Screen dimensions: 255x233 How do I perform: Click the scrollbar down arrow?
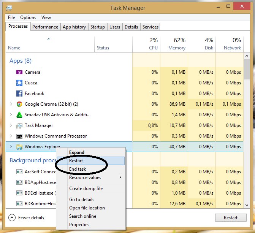pos(247,205)
